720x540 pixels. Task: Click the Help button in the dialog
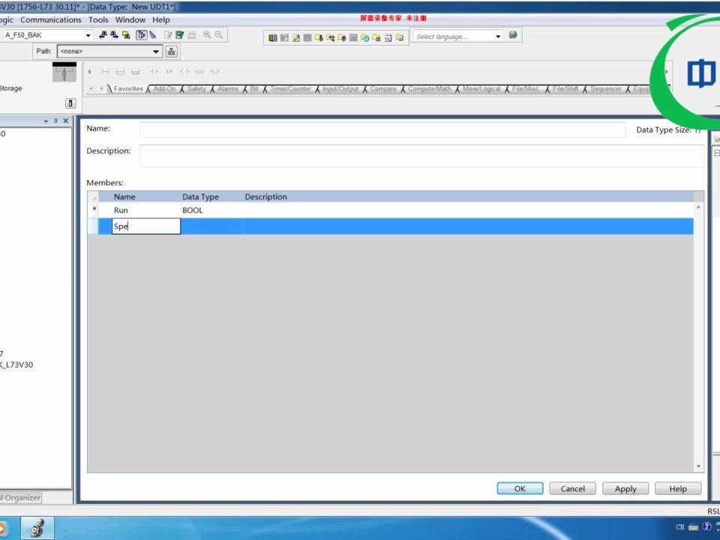tap(678, 488)
